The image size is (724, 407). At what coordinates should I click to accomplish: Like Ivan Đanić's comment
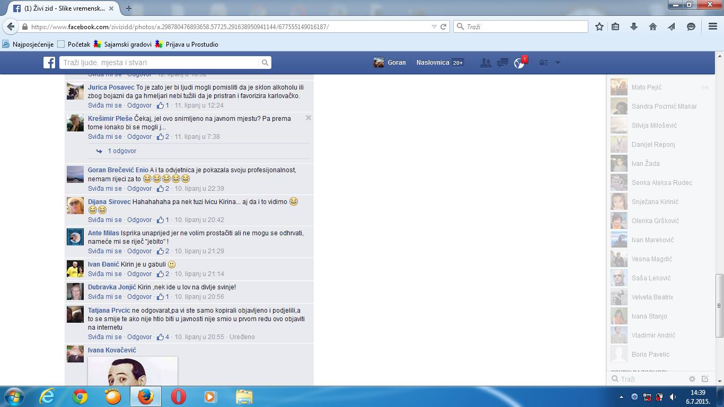pos(105,274)
